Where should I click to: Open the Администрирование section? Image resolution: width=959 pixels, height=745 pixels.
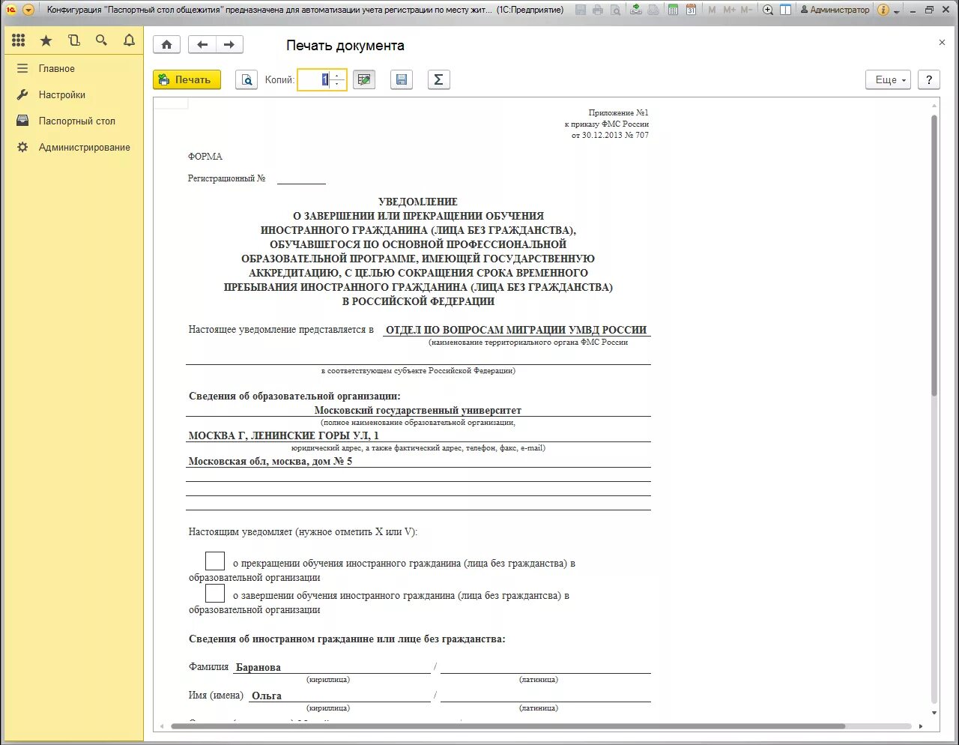[x=85, y=147]
